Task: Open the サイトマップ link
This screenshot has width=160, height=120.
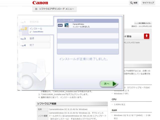Action: tap(148, 3)
